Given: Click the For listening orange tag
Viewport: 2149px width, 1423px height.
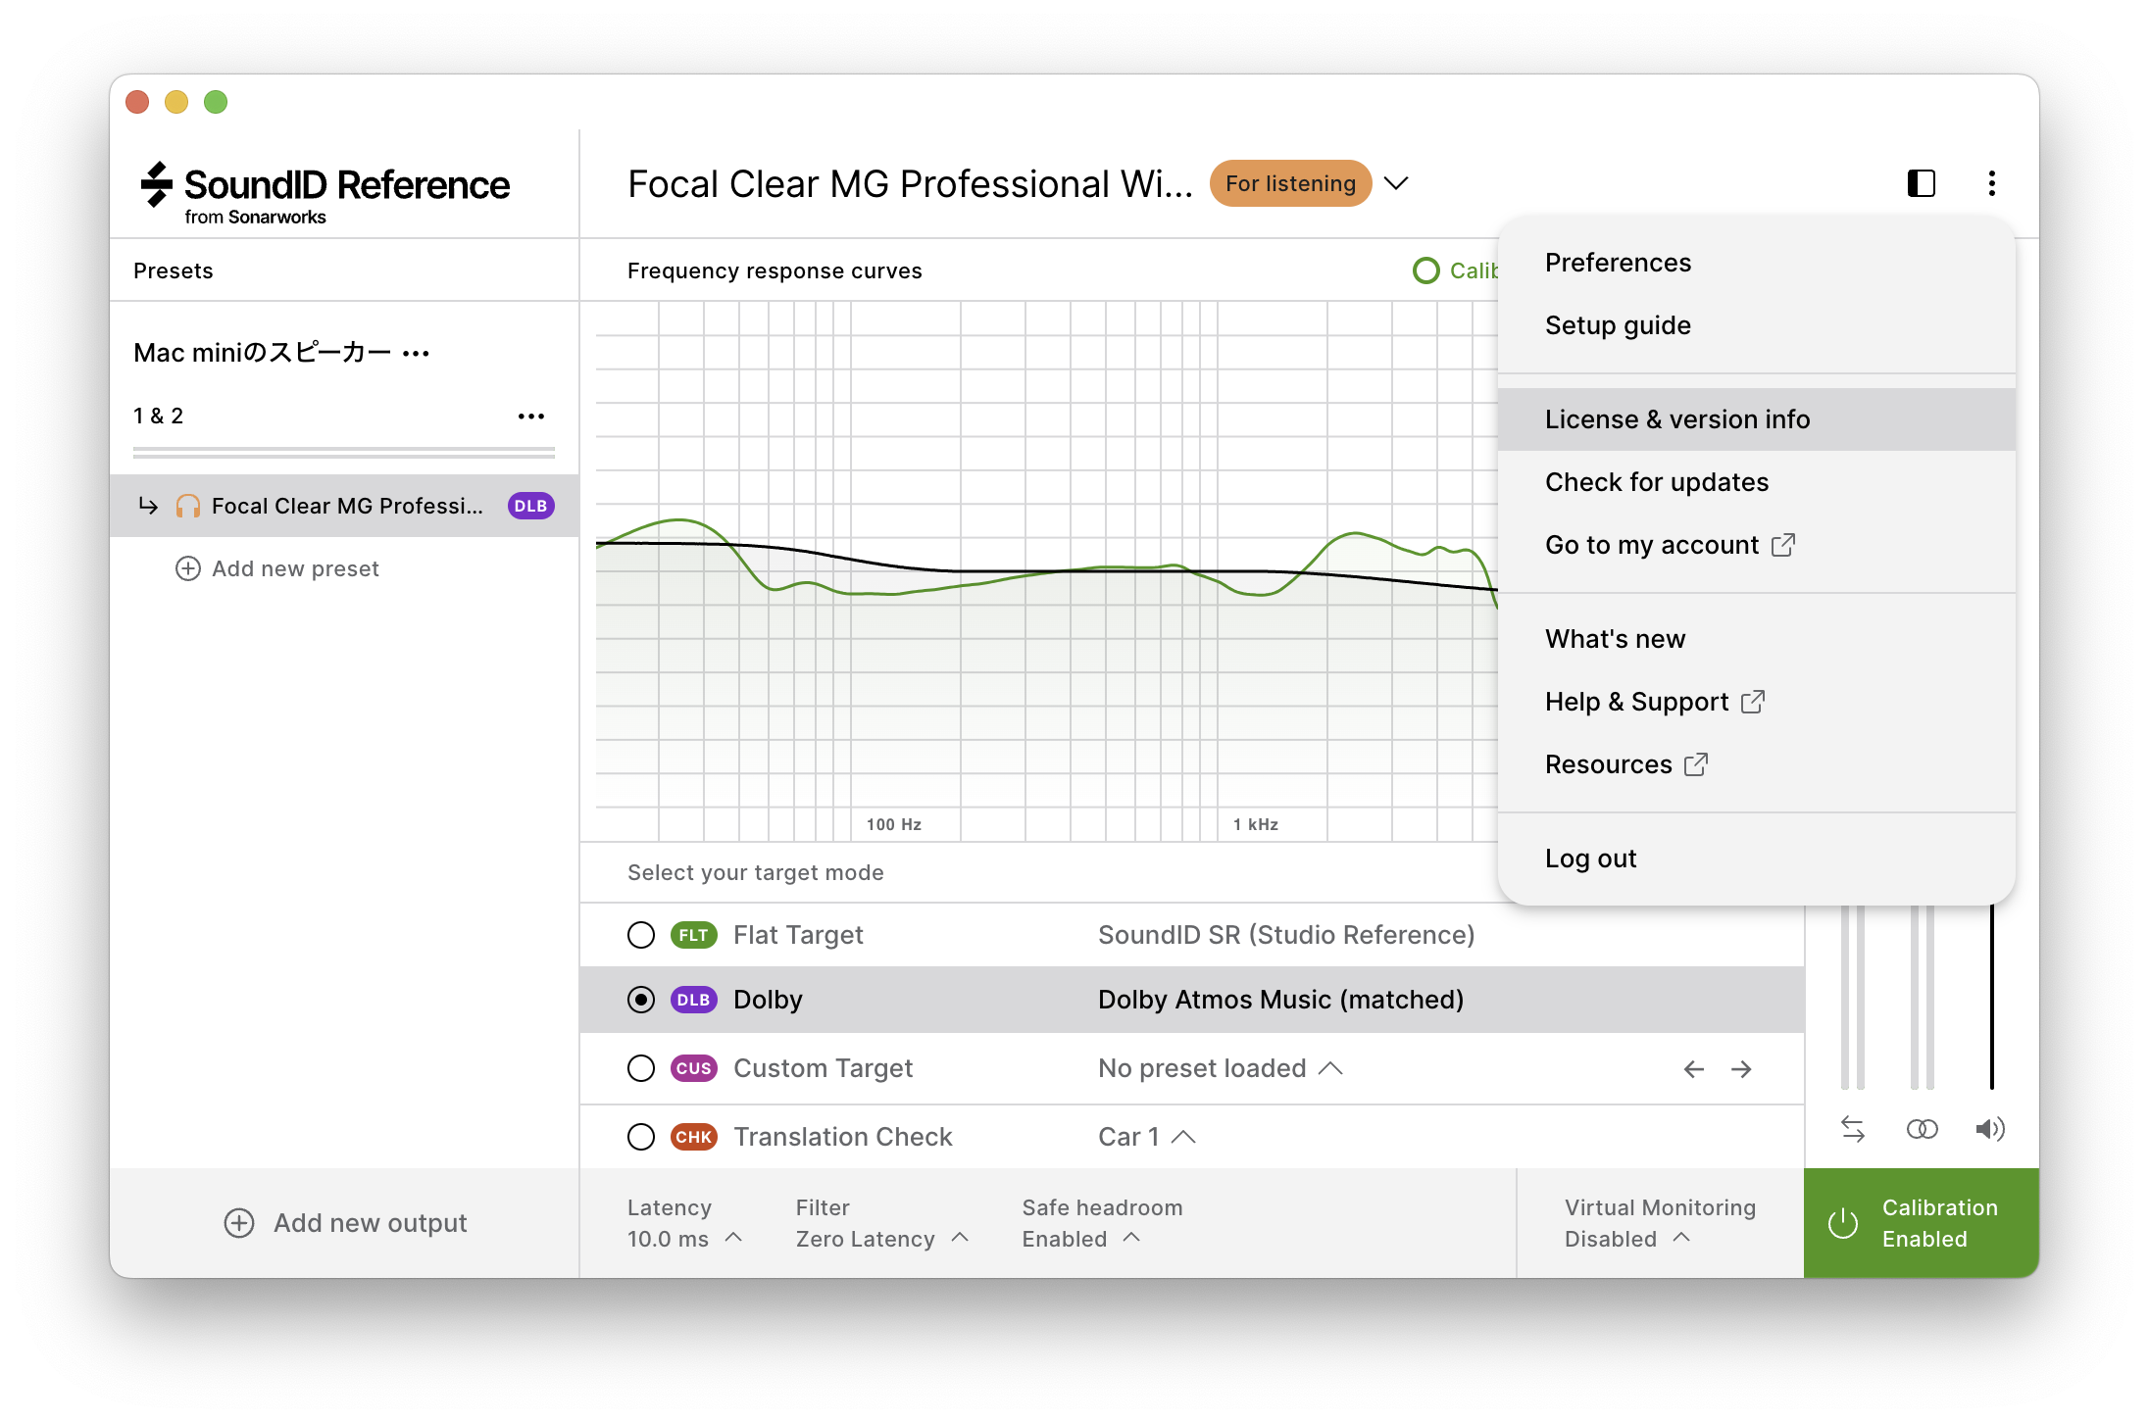Looking at the screenshot, I should 1290,183.
